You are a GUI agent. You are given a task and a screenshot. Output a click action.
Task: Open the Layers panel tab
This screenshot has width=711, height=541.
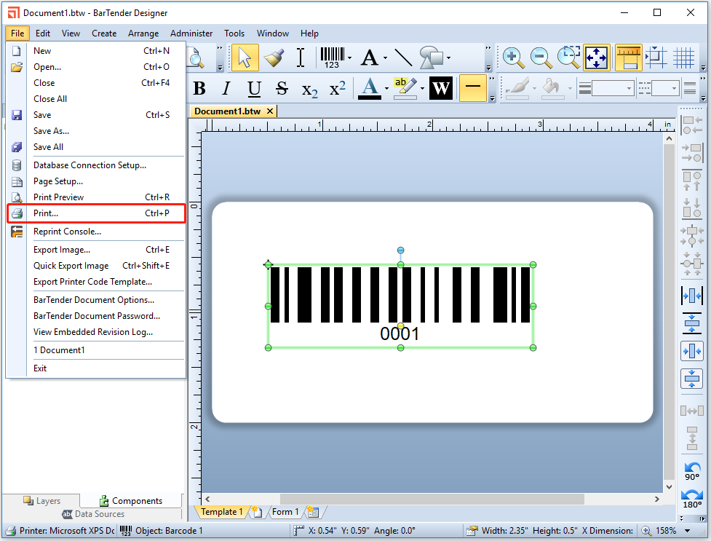41,501
